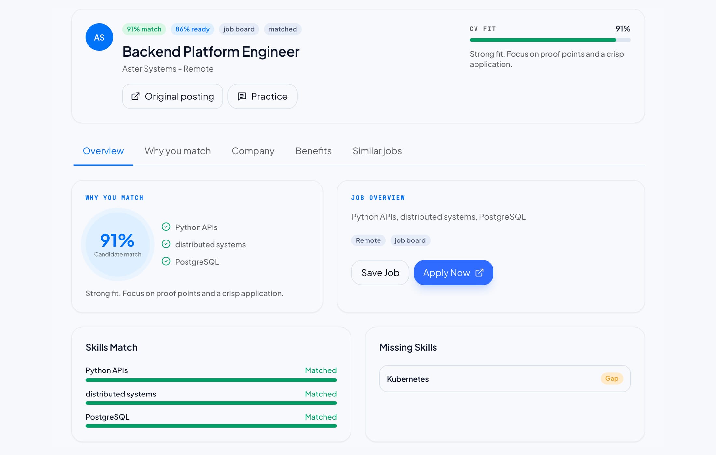
Task: Click the Save Job button
Action: click(x=380, y=273)
